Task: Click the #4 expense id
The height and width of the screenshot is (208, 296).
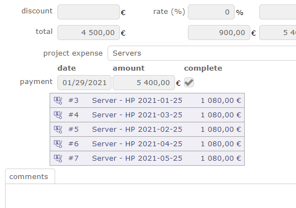Action: [x=74, y=115]
